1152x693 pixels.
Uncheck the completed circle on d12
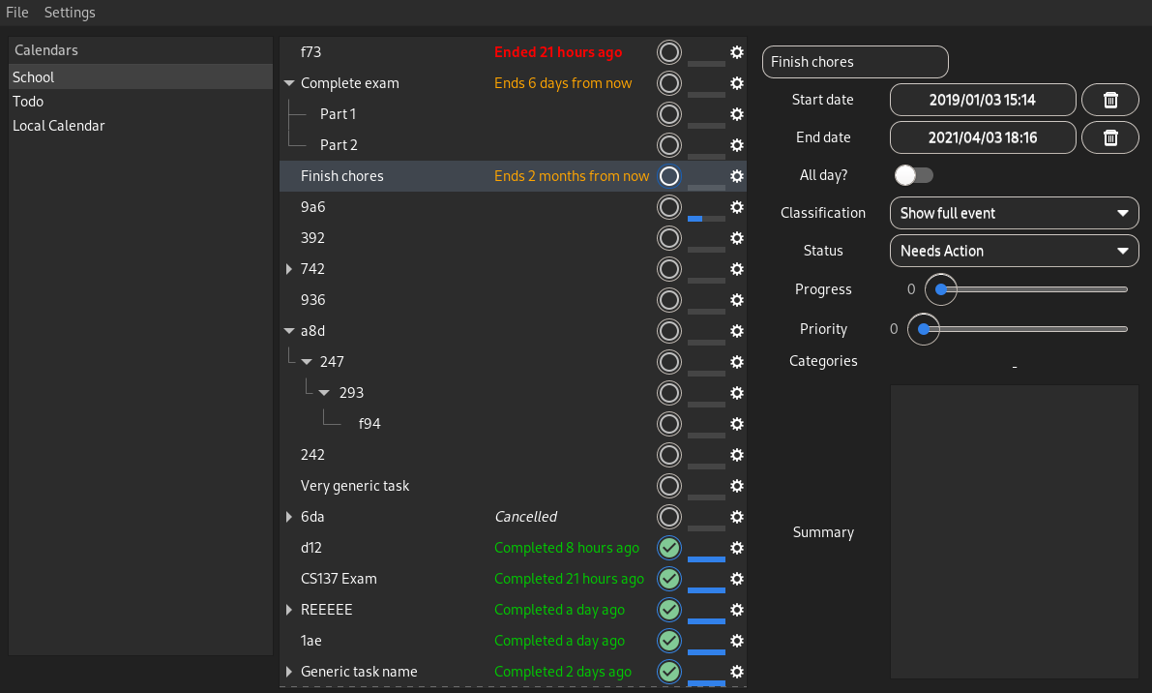668,548
